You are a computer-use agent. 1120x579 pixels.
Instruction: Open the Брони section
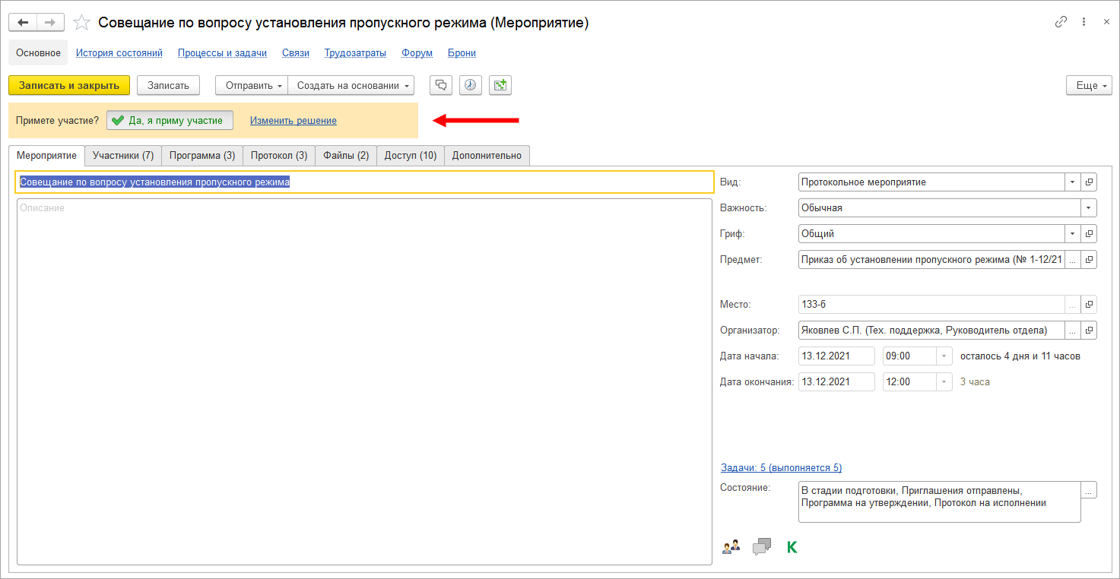(x=462, y=53)
